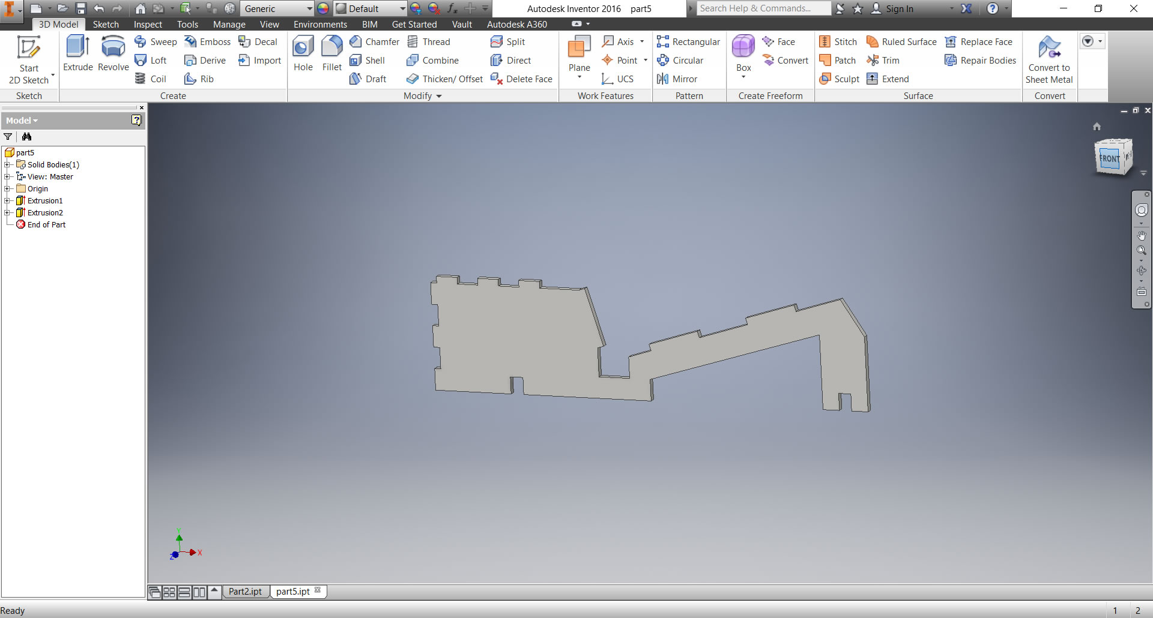Select the Revolve tool

(x=113, y=54)
